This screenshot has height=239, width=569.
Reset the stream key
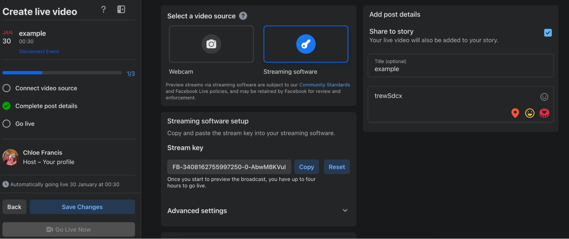tap(337, 167)
